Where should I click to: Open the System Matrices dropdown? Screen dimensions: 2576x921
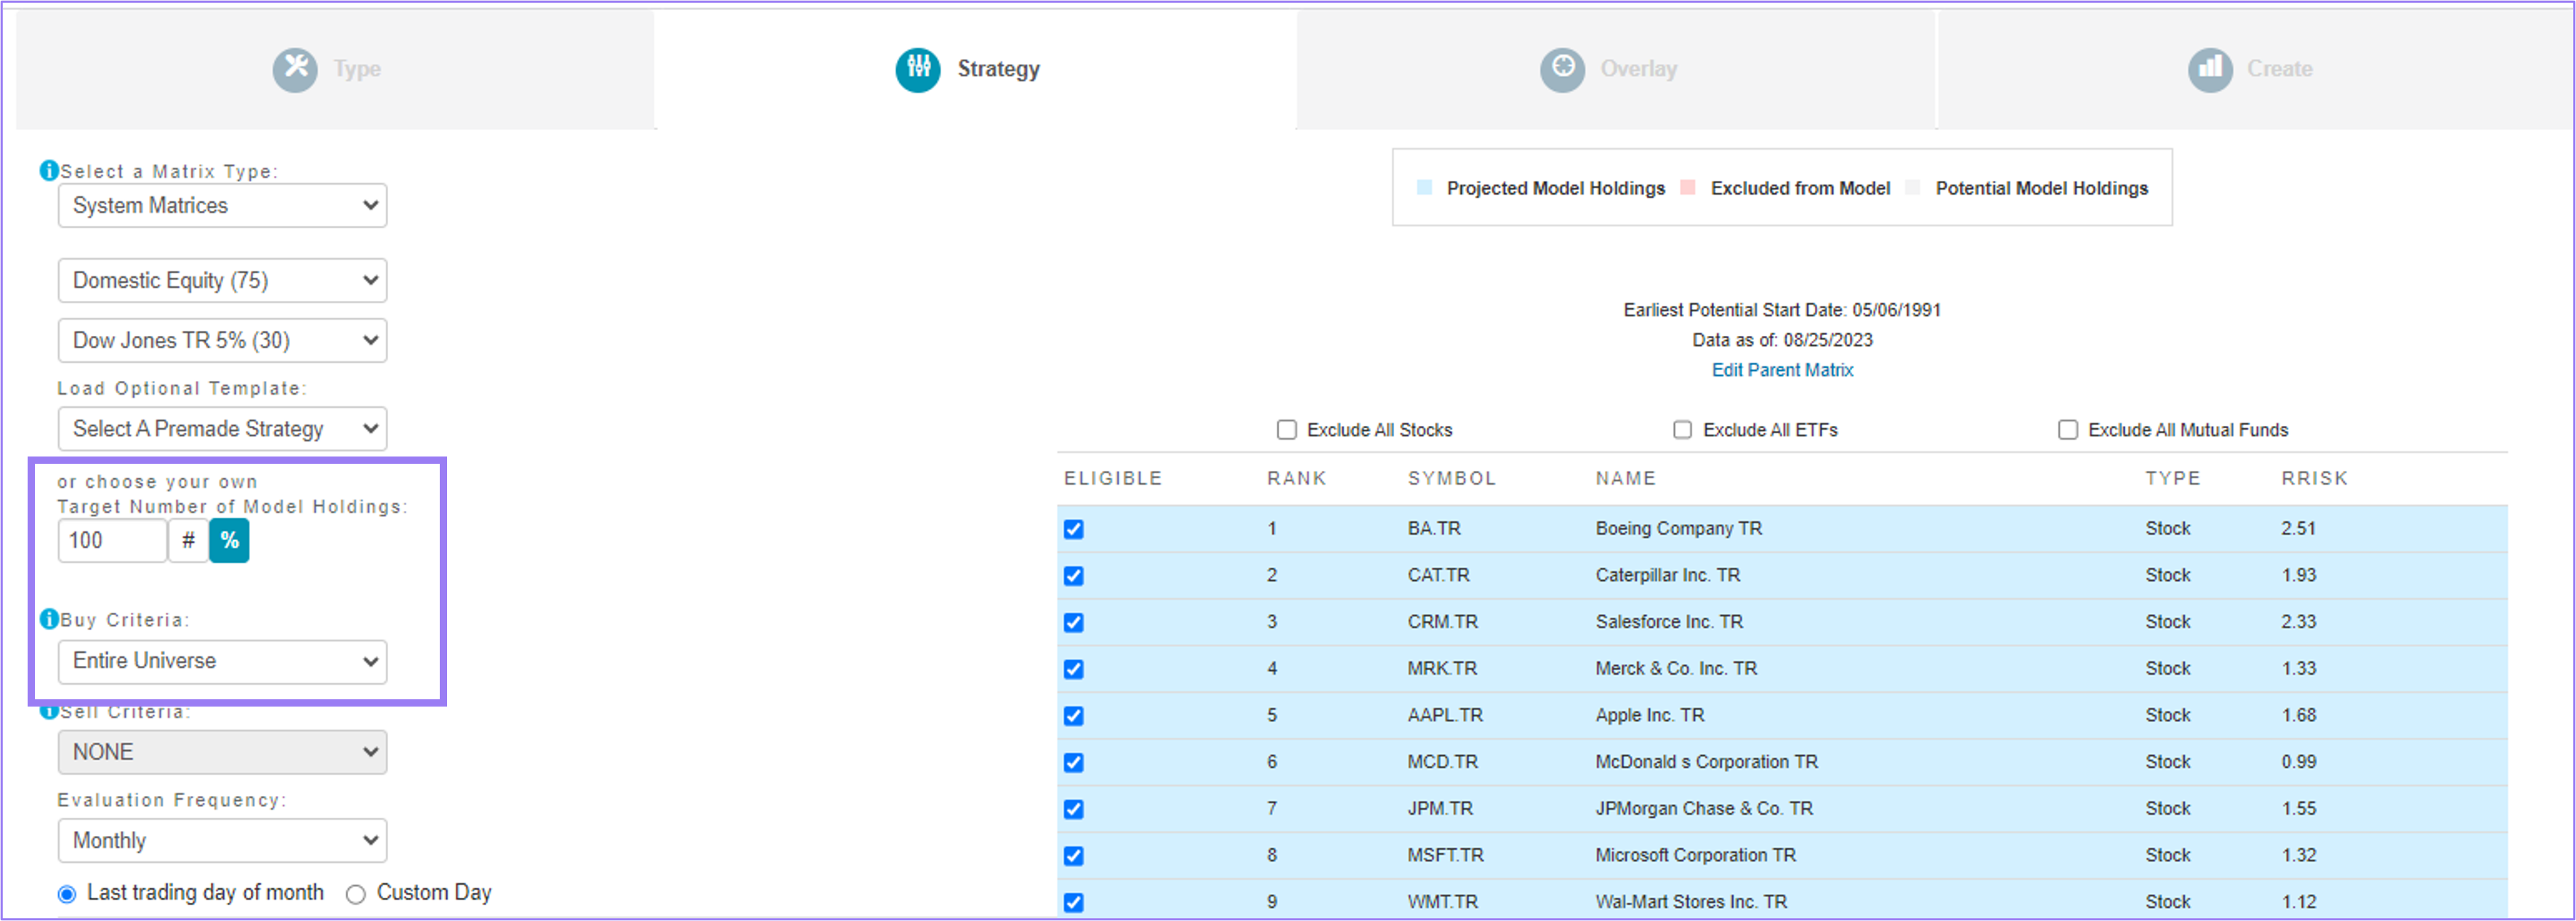pyautogui.click(x=222, y=205)
